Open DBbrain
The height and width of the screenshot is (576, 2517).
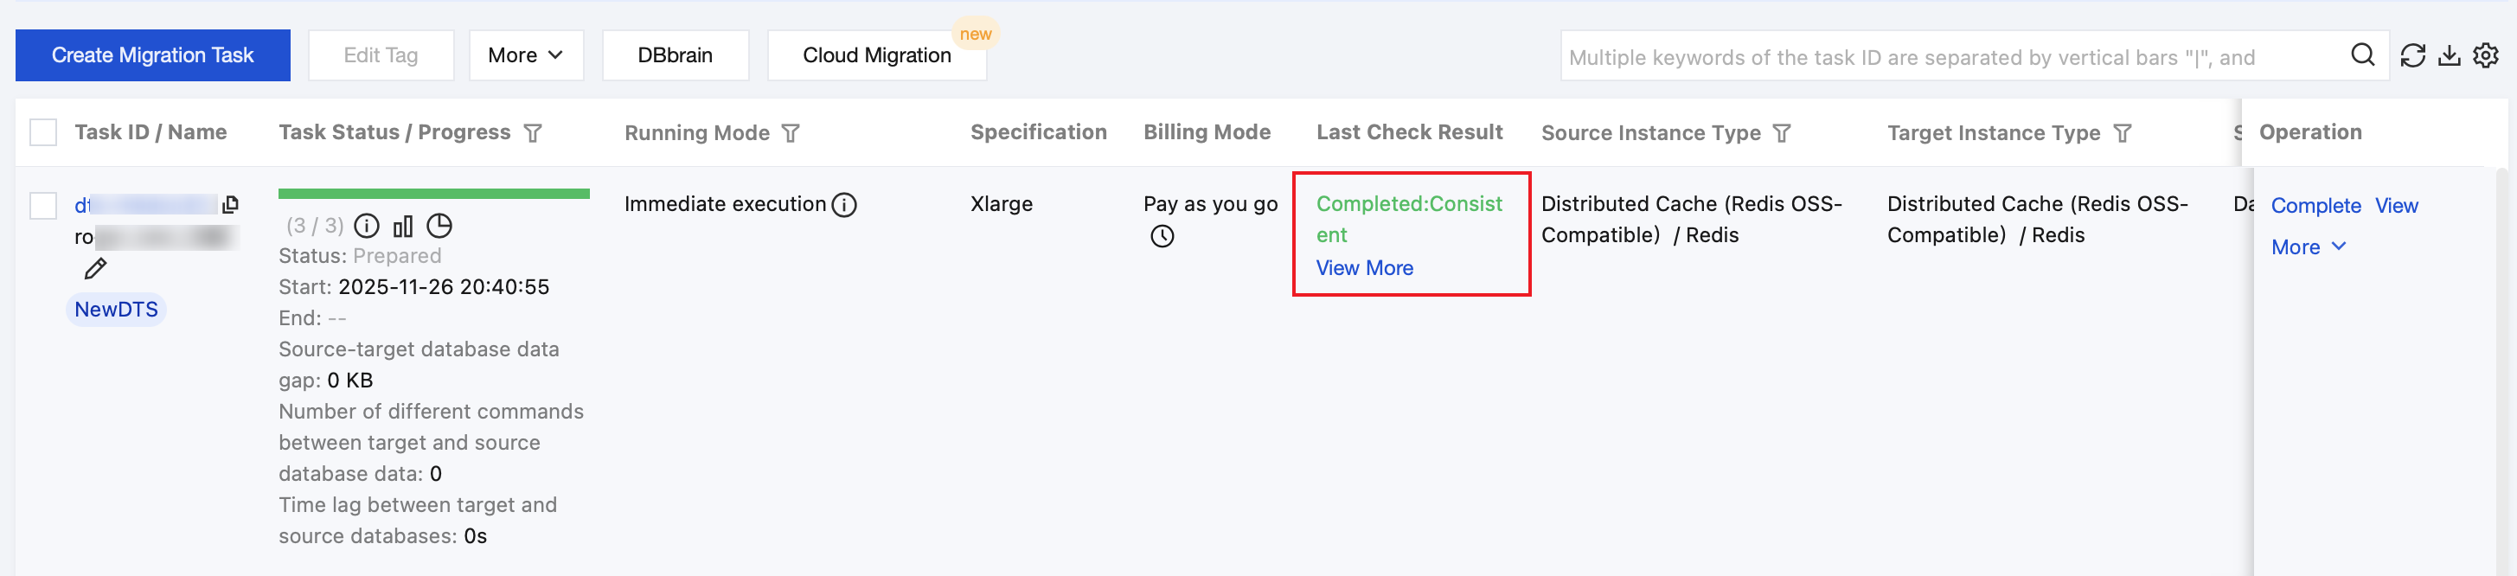(676, 55)
